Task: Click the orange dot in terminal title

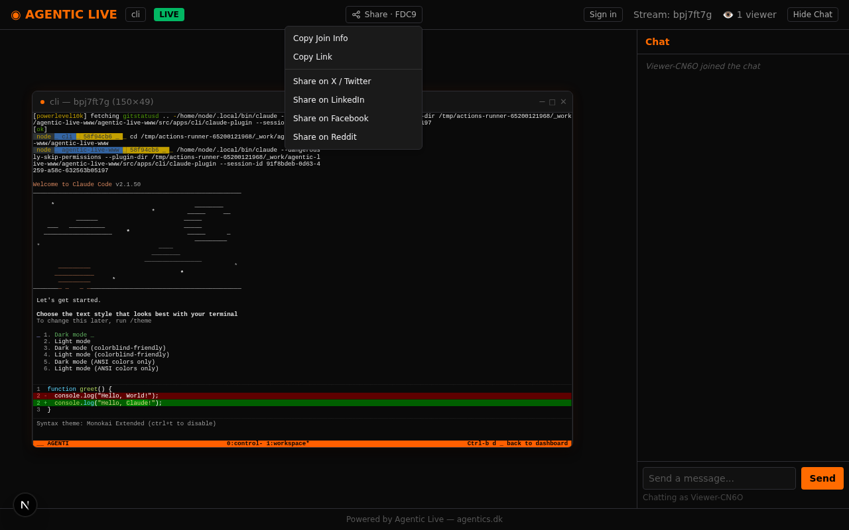Action: click(42, 102)
